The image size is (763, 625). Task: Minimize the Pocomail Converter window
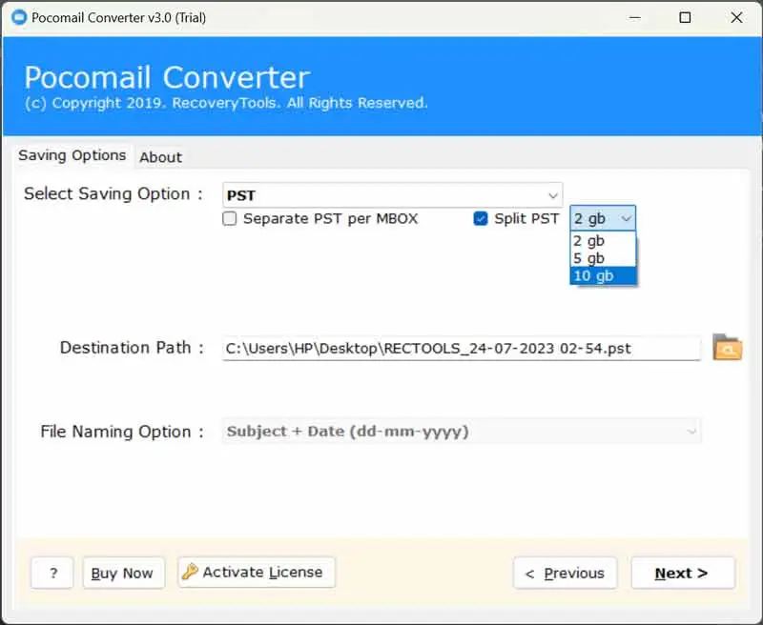click(x=633, y=17)
